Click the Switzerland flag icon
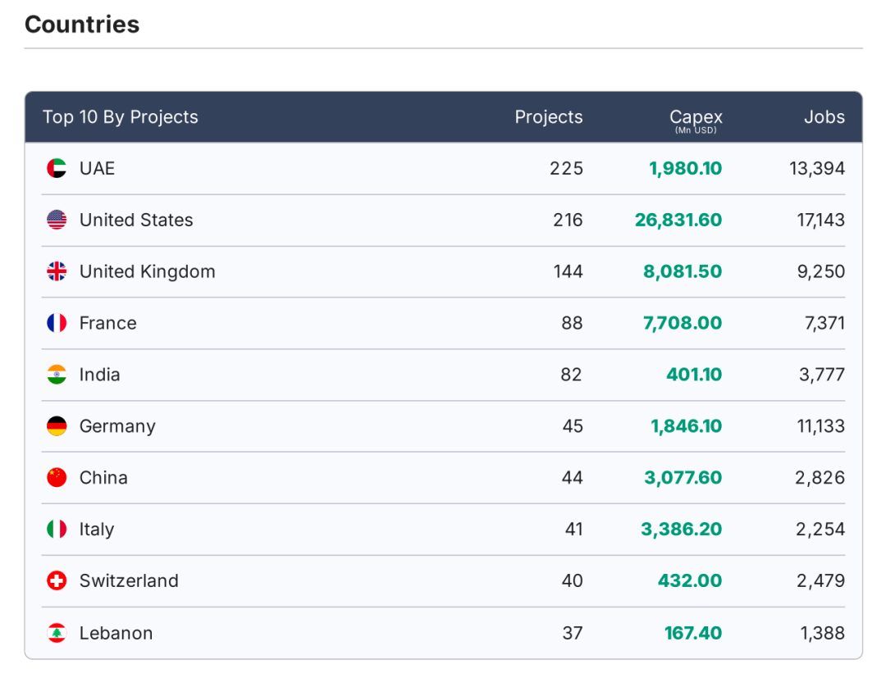 pyautogui.click(x=57, y=580)
